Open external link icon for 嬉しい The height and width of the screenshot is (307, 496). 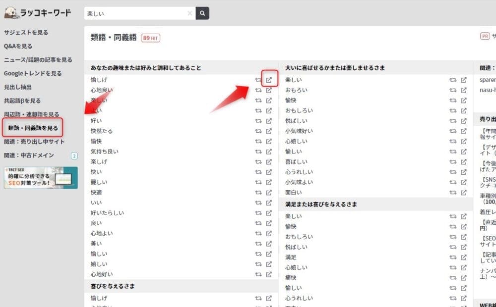pos(268,264)
